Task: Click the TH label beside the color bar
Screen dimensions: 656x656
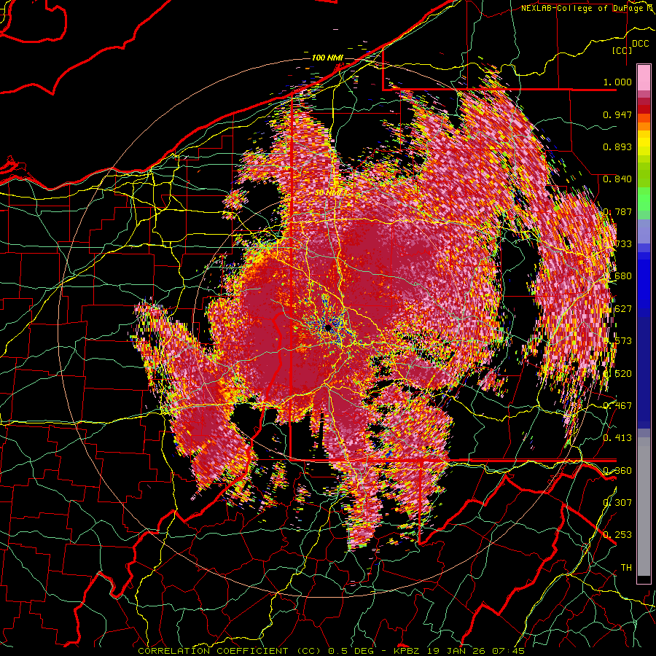Action: (x=626, y=567)
